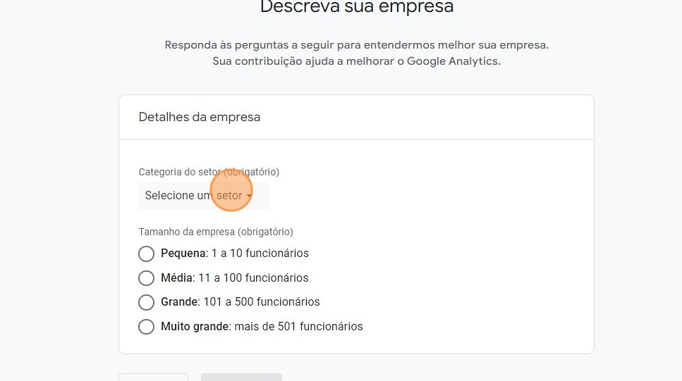682x381 pixels.
Task: Click the "Categoria do setor (obrigatório)" label
Action: point(209,172)
